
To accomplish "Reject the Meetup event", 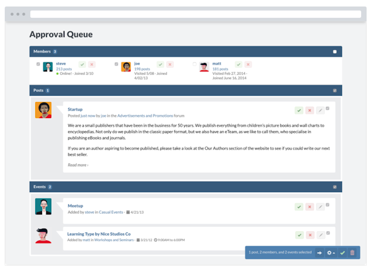I will click(310, 207).
